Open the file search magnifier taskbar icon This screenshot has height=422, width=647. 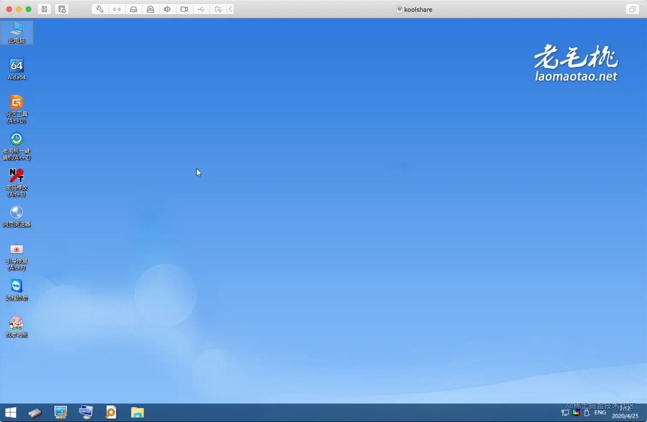point(111,413)
